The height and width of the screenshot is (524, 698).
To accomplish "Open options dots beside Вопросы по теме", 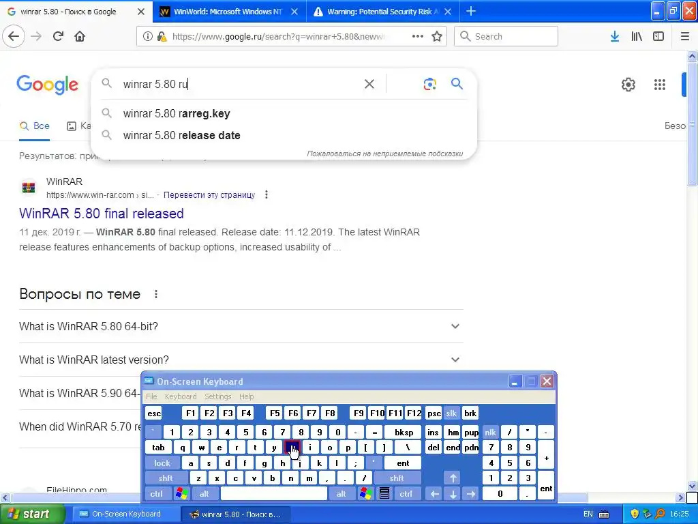I will [156, 294].
